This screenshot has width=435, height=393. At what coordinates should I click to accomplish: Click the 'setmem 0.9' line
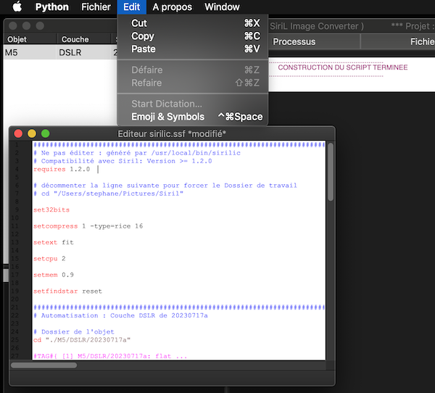tap(53, 275)
